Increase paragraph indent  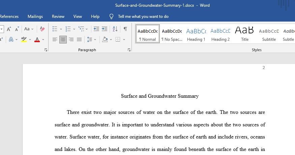[x=105, y=29]
